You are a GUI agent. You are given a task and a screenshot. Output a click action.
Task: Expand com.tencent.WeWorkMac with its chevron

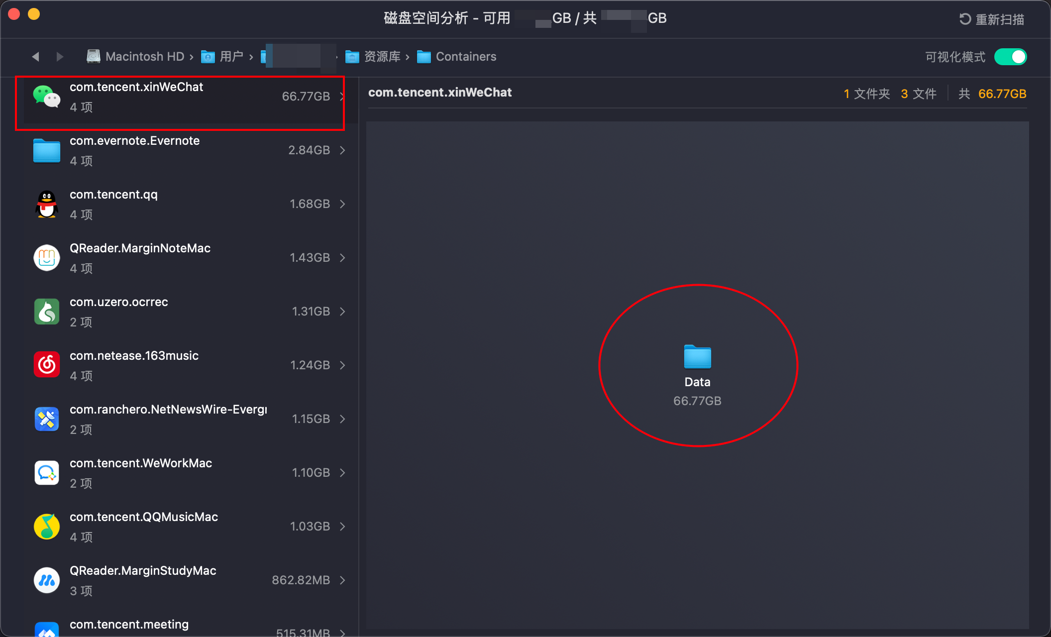tap(342, 473)
